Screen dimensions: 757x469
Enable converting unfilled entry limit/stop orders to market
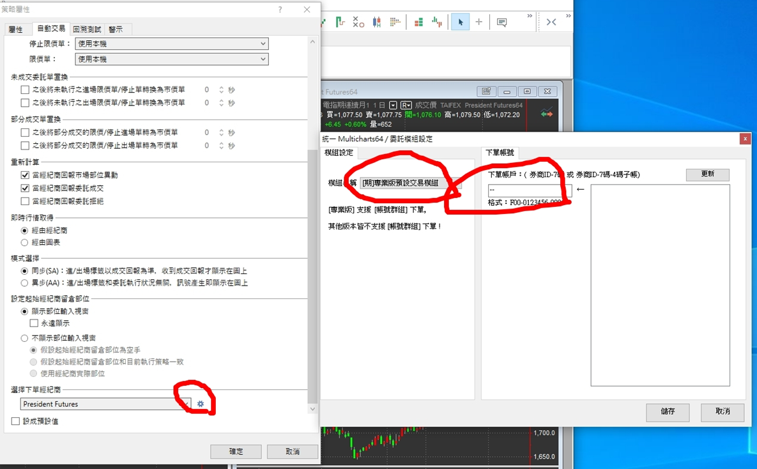pos(25,89)
